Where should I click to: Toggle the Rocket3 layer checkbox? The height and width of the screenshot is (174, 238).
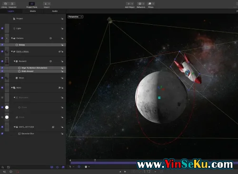[x=2, y=61]
